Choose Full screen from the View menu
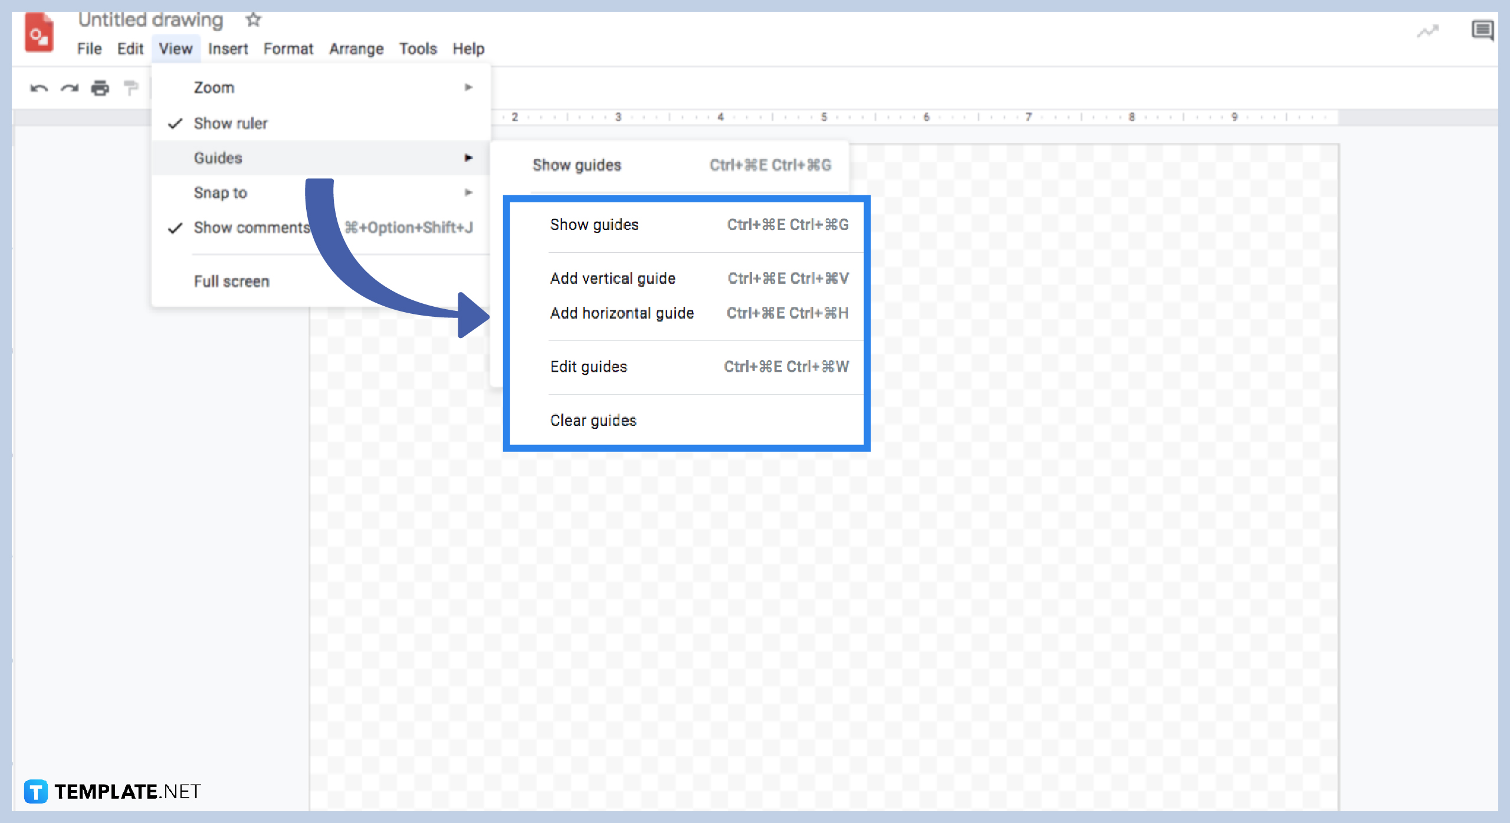 click(x=232, y=281)
